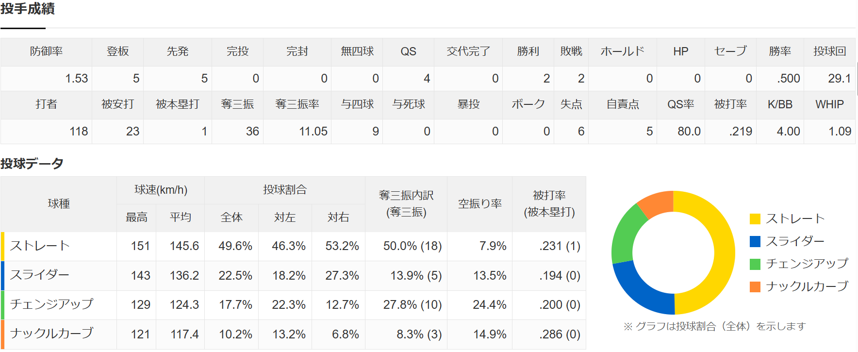
Task: Click the orange ナックルカーブ legend swatch
Action: (x=755, y=286)
